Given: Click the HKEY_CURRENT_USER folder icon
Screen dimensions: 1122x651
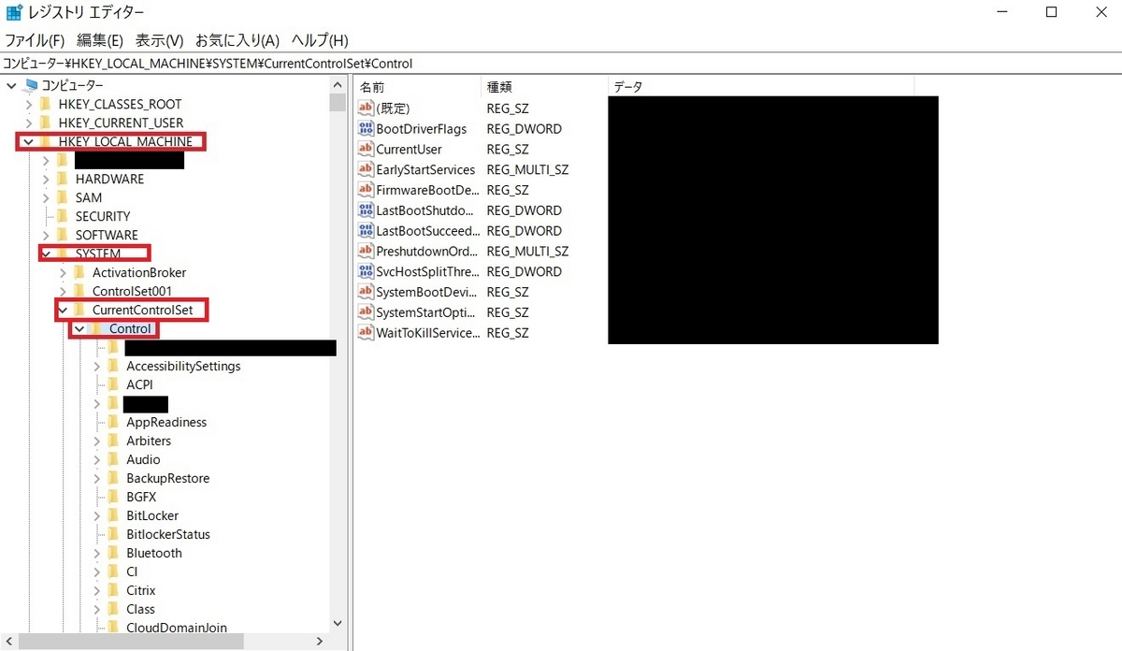Looking at the screenshot, I should 46,123.
